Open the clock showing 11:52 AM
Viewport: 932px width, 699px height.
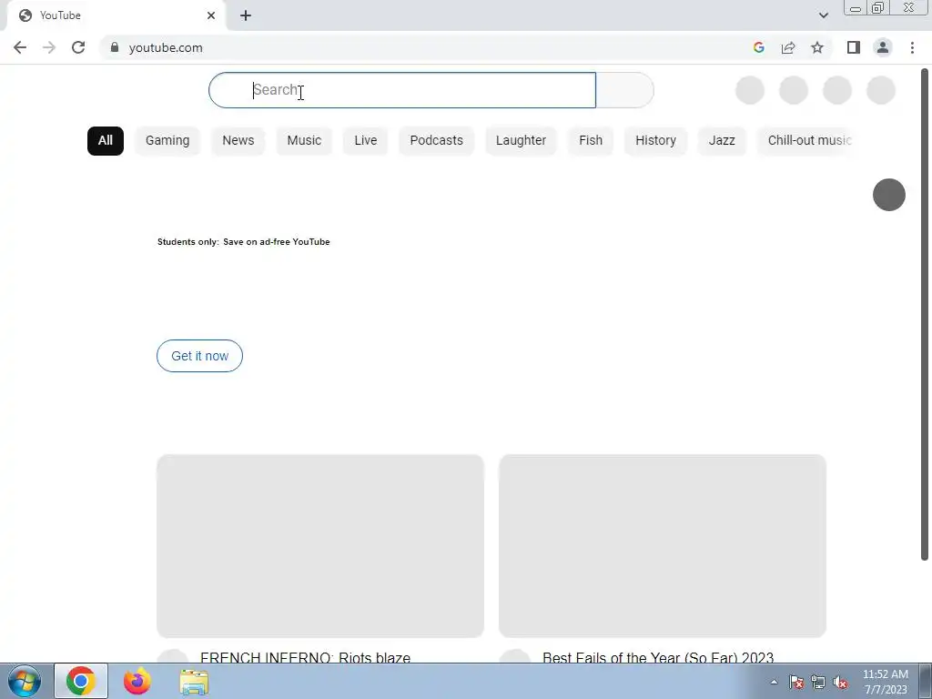886,682
